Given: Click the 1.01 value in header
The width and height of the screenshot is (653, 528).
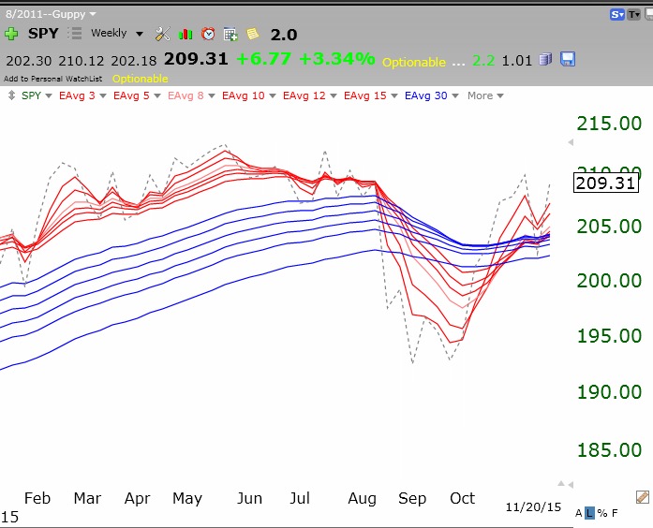Looking at the screenshot, I should click(x=517, y=61).
